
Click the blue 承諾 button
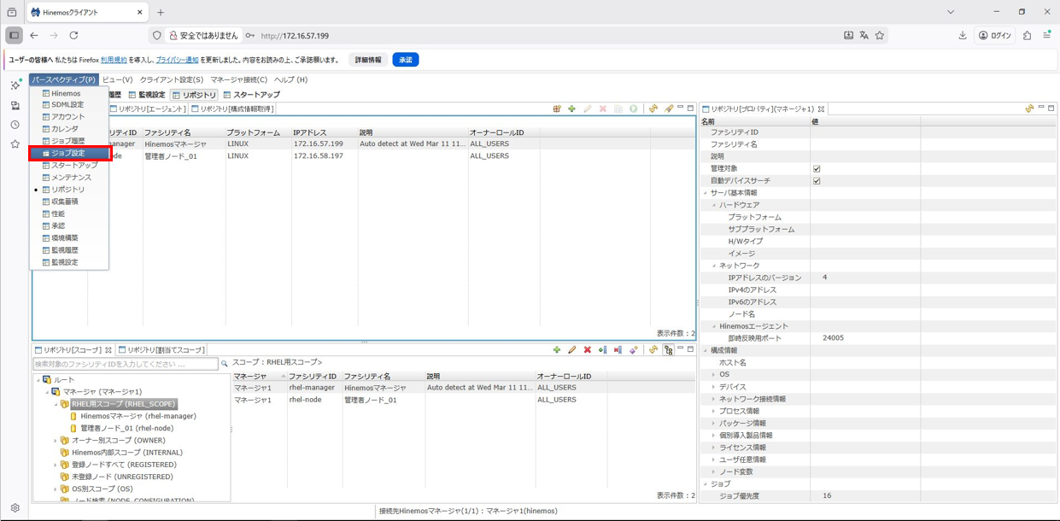coord(405,60)
